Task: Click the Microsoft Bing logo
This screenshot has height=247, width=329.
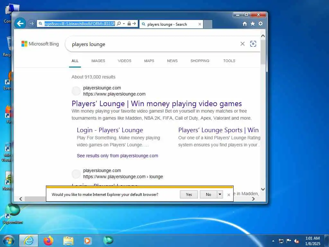Action: tap(40, 44)
